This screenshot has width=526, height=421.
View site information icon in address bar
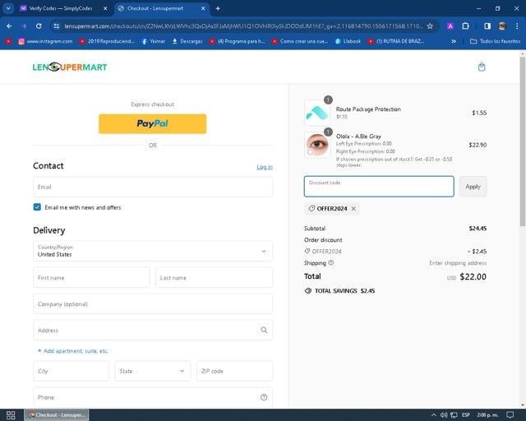pos(57,25)
